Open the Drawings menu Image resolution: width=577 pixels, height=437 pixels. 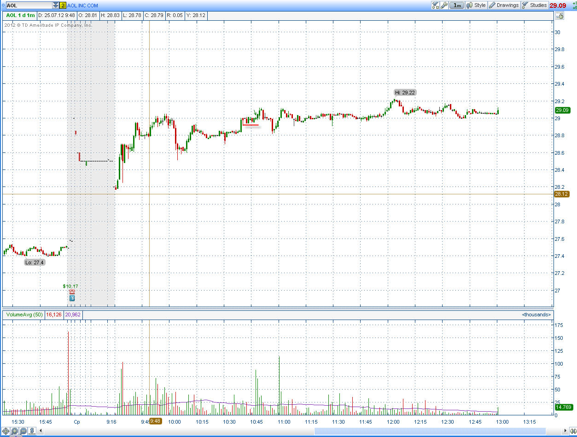(x=504, y=6)
